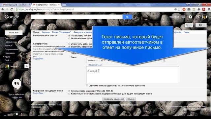
Task: Close the Настройки browser tab
Action: click(59, 5)
